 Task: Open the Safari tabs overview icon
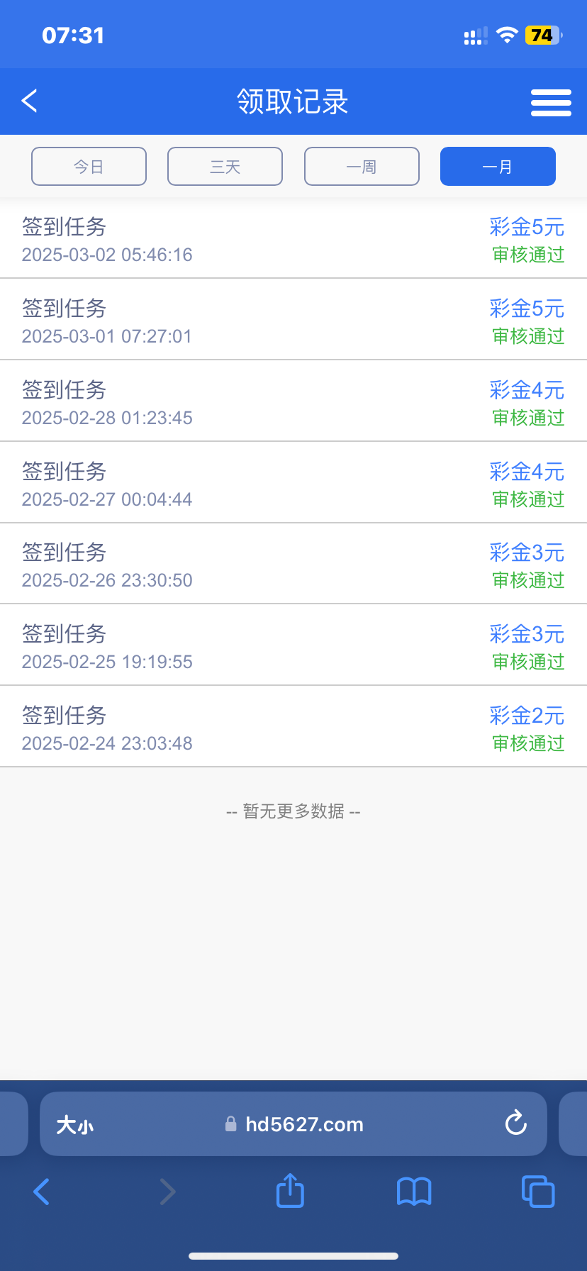538,1192
